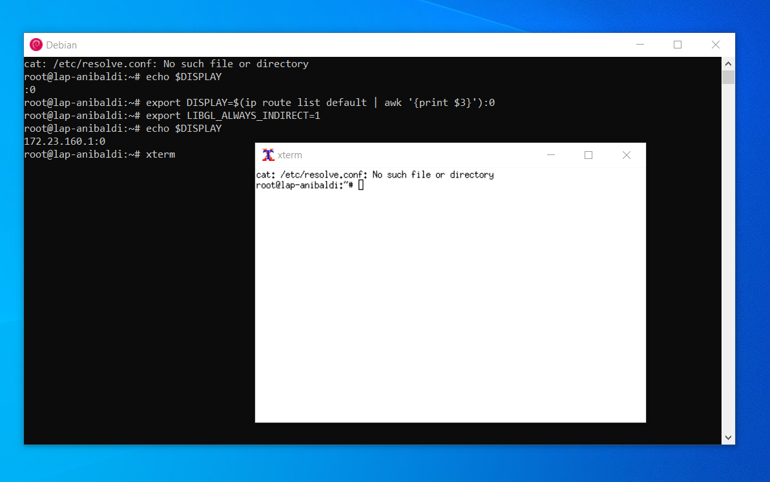The width and height of the screenshot is (770, 482).
Task: Click the scrollbar down arrow
Action: [x=728, y=437]
